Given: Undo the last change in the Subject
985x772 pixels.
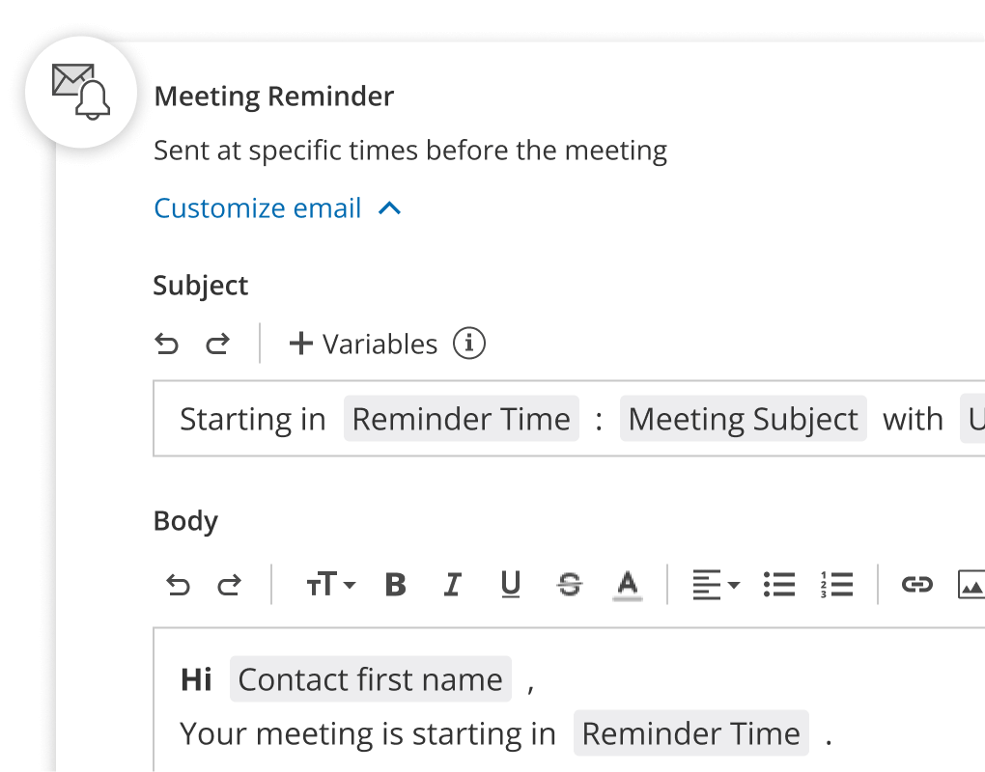Looking at the screenshot, I should coord(167,344).
